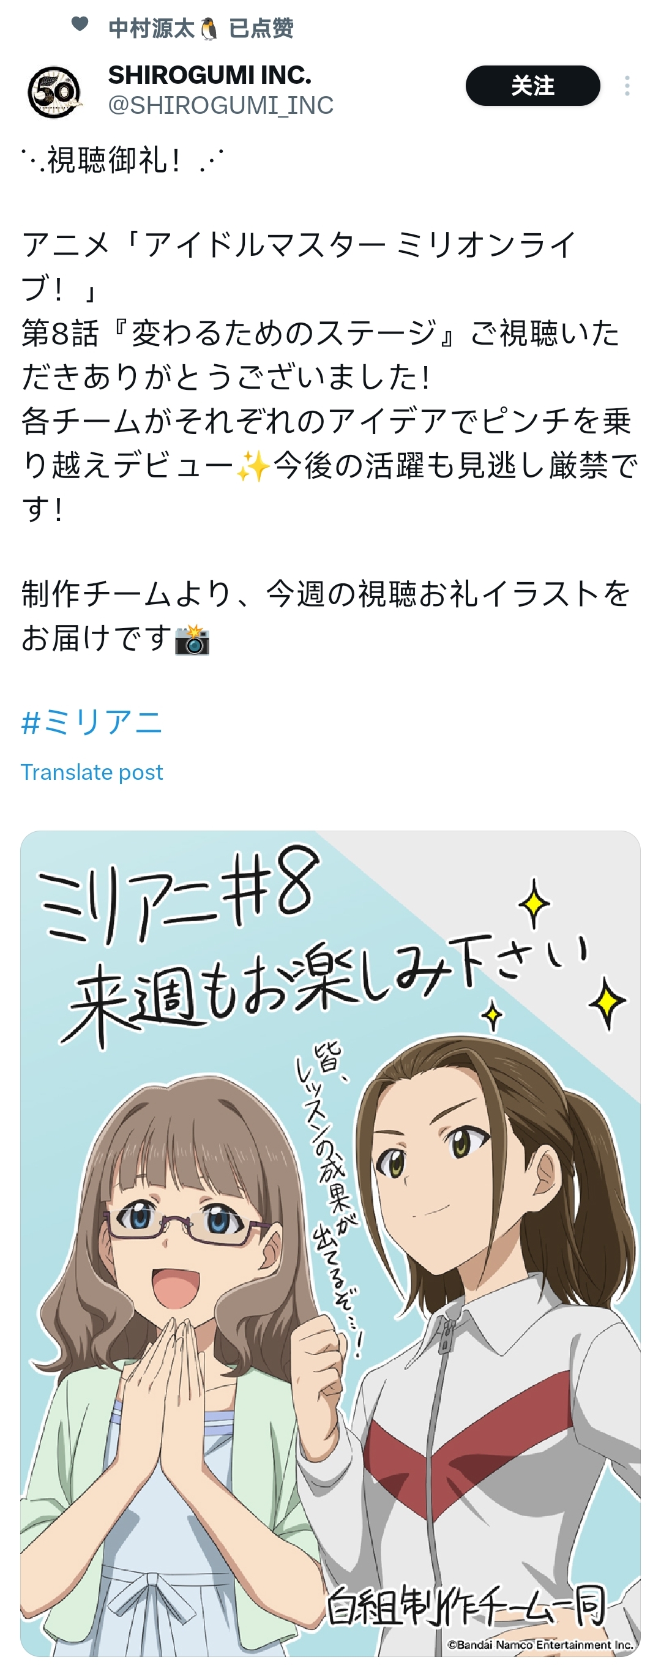Click the Translate post link
This screenshot has width=661, height=1668.
(x=91, y=772)
